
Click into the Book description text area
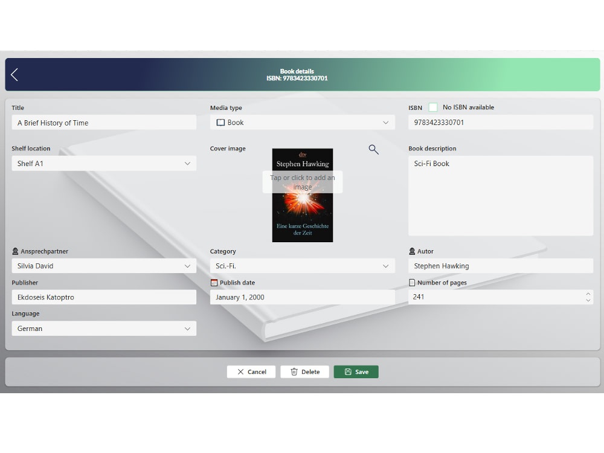(x=501, y=196)
